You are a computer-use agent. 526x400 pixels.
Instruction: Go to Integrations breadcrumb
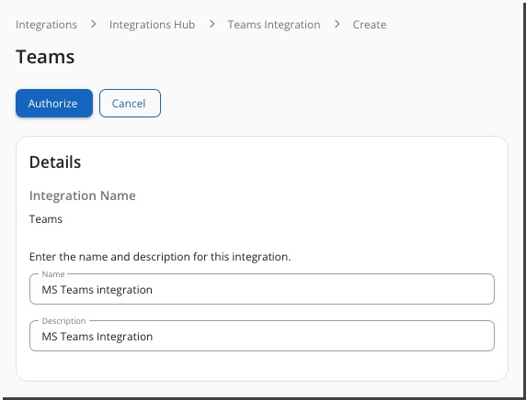(46, 25)
